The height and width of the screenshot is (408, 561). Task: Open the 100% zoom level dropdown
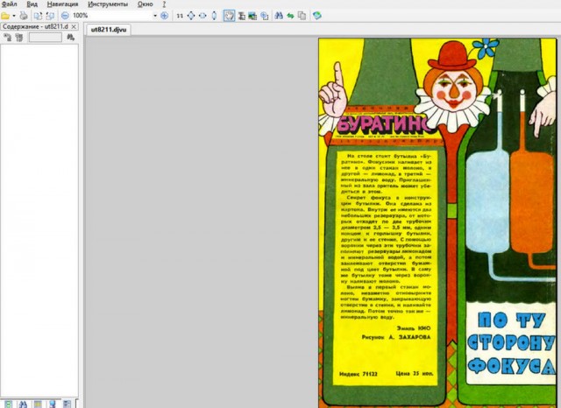[x=155, y=16]
